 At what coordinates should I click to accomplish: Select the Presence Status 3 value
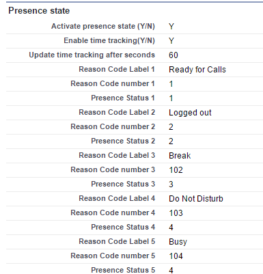(x=171, y=184)
